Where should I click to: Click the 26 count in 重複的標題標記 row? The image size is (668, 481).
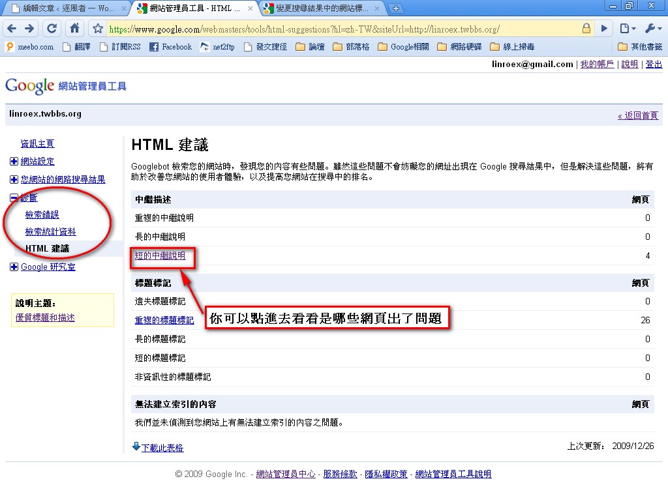tap(645, 320)
